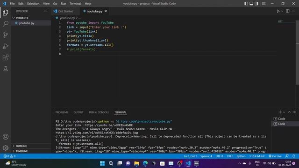This screenshot has height=168, width=299.
Task: Create a new terminal with plus icon
Action: (x=280, y=112)
